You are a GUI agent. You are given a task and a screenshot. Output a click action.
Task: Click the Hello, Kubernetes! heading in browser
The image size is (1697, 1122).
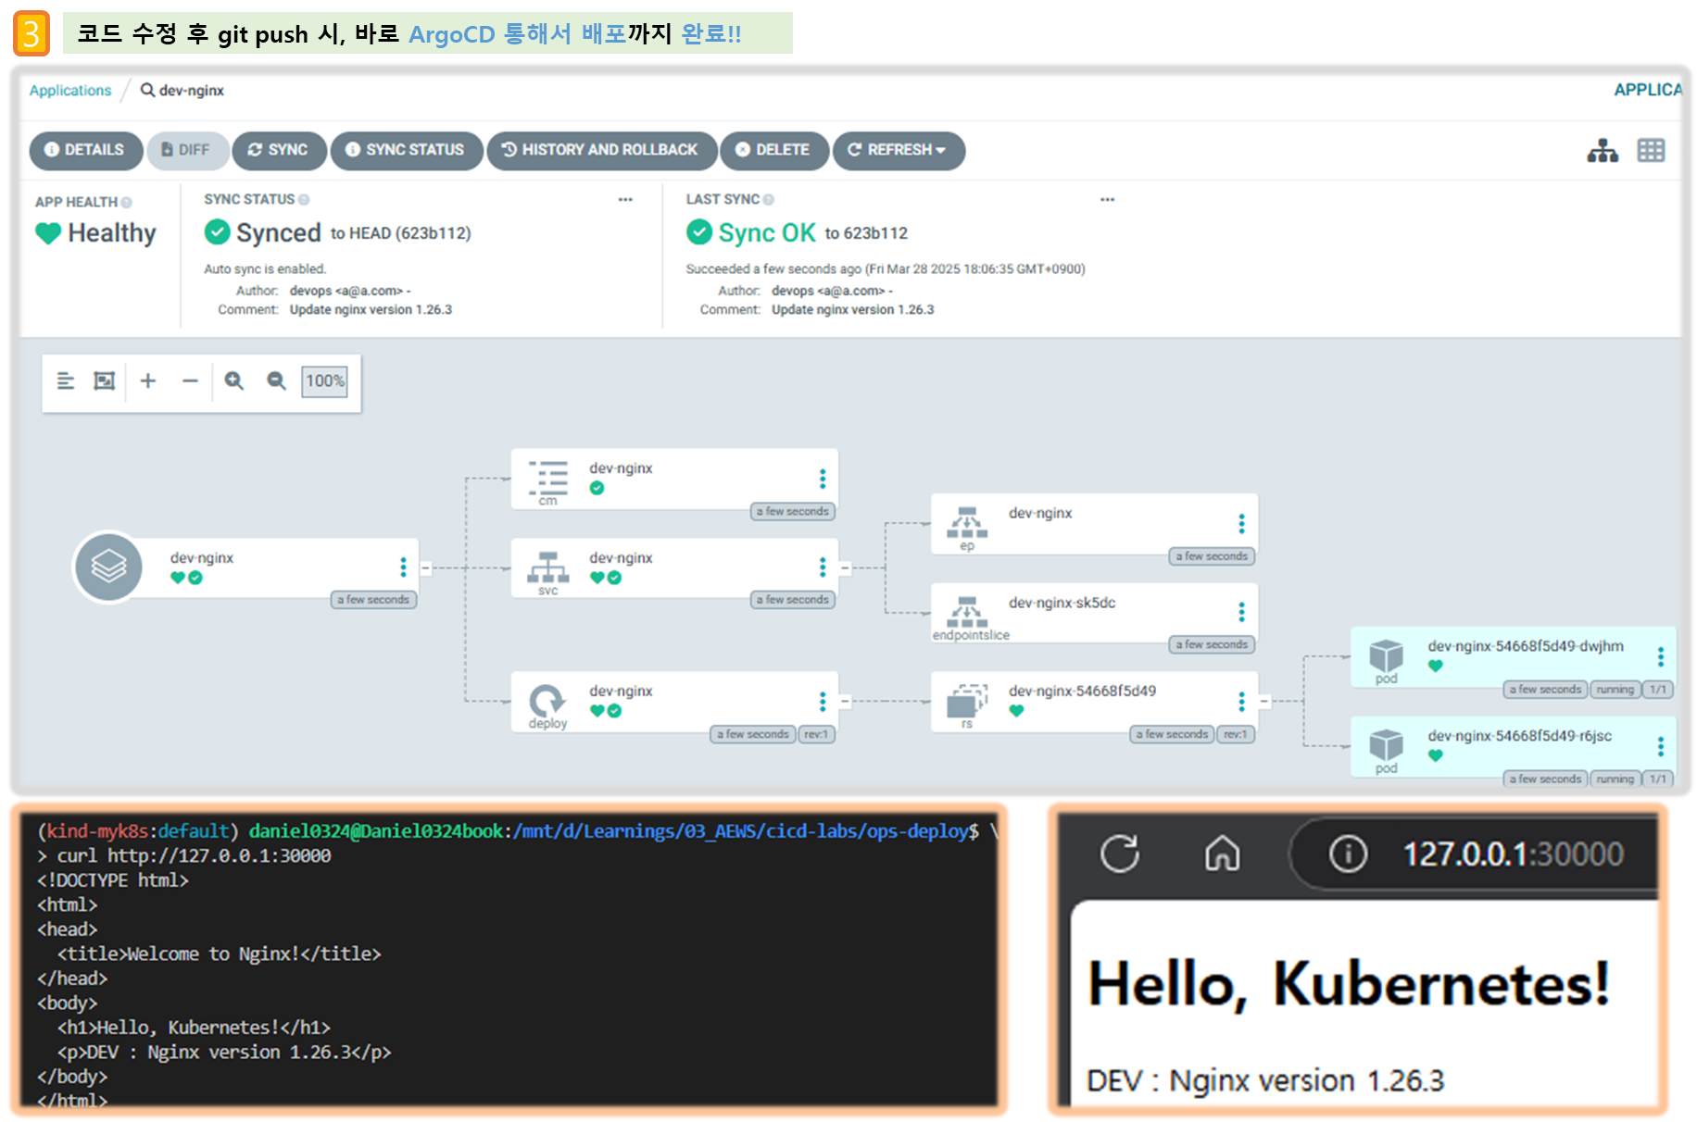(x=1349, y=983)
